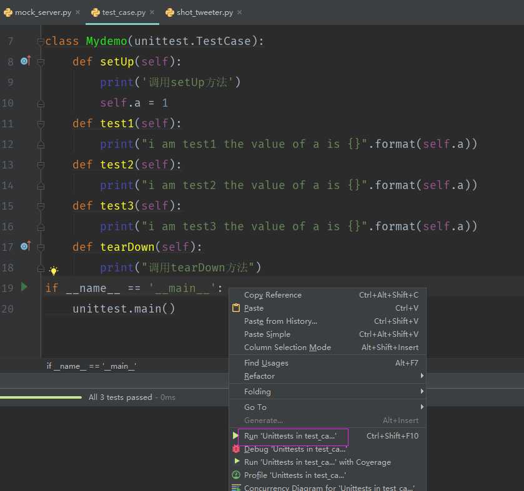Image resolution: width=524 pixels, height=491 pixels.
Task: Collapse the test3 method fold on line 15
Action: (x=41, y=207)
